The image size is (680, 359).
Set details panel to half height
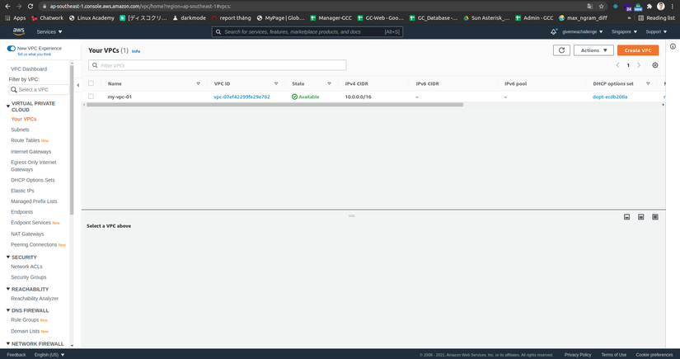640,216
